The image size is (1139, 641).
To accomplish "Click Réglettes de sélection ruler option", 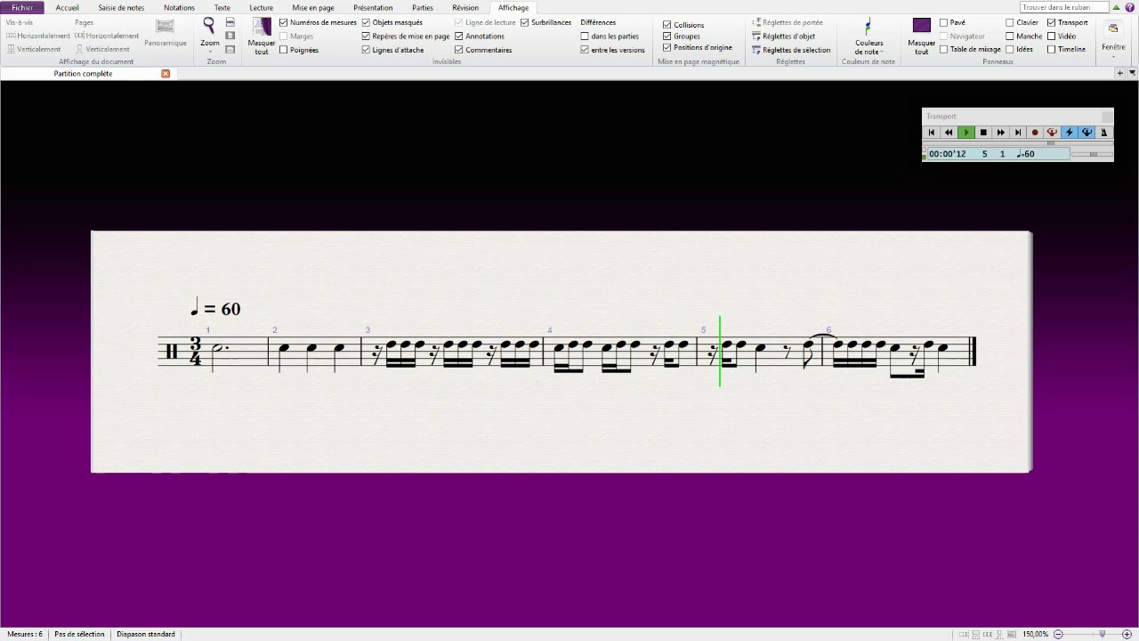I will (x=791, y=50).
